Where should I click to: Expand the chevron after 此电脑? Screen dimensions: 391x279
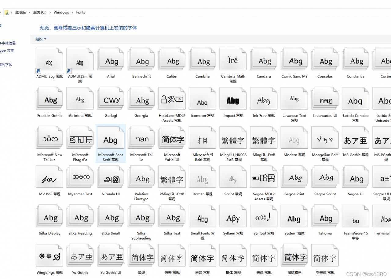[x=30, y=13]
